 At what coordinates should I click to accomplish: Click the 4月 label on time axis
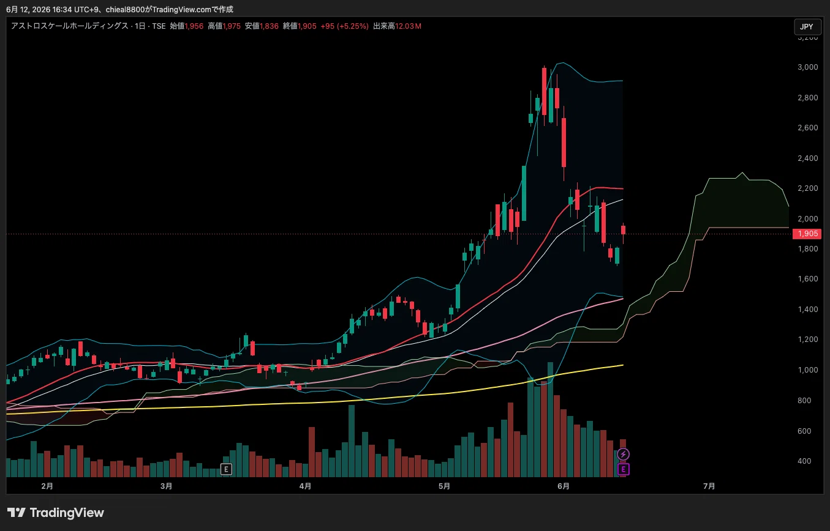click(306, 486)
